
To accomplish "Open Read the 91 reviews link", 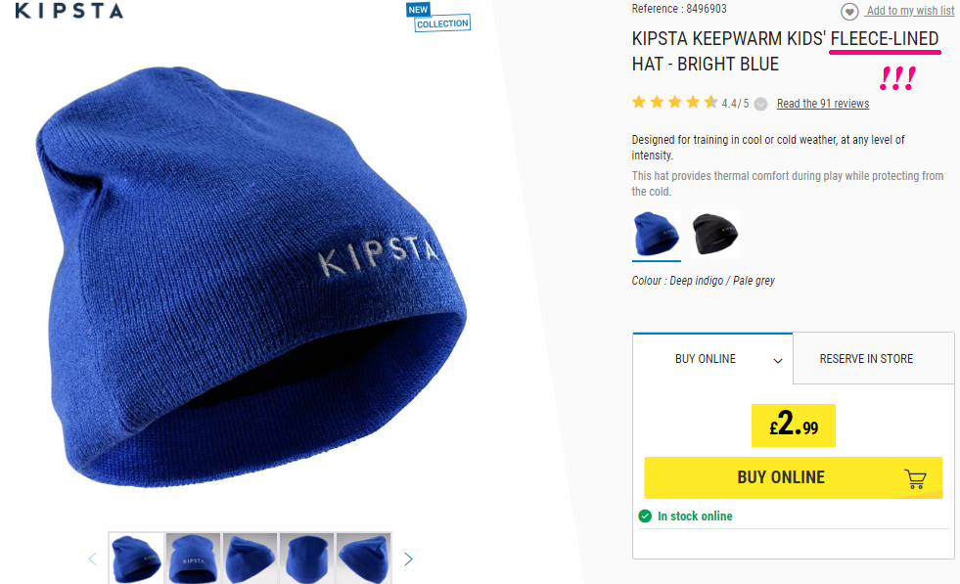I will pos(823,104).
